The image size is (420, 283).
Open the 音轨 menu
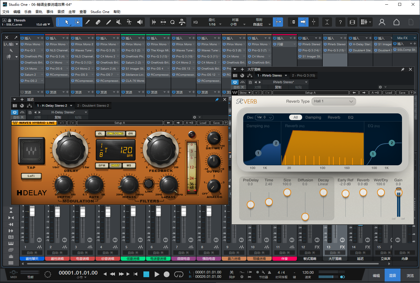[39, 12]
